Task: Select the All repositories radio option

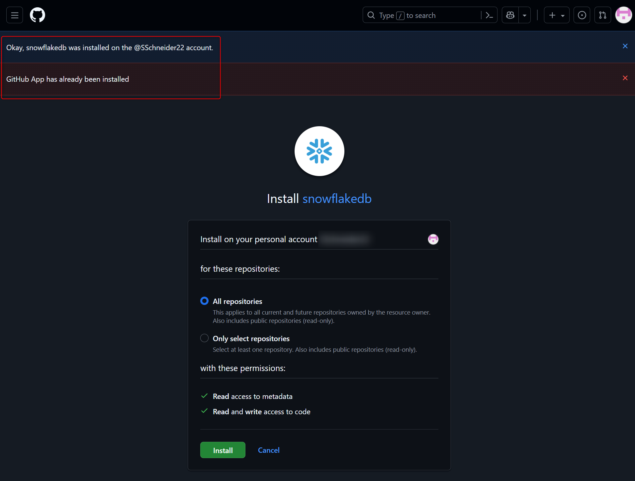Action: pos(205,301)
